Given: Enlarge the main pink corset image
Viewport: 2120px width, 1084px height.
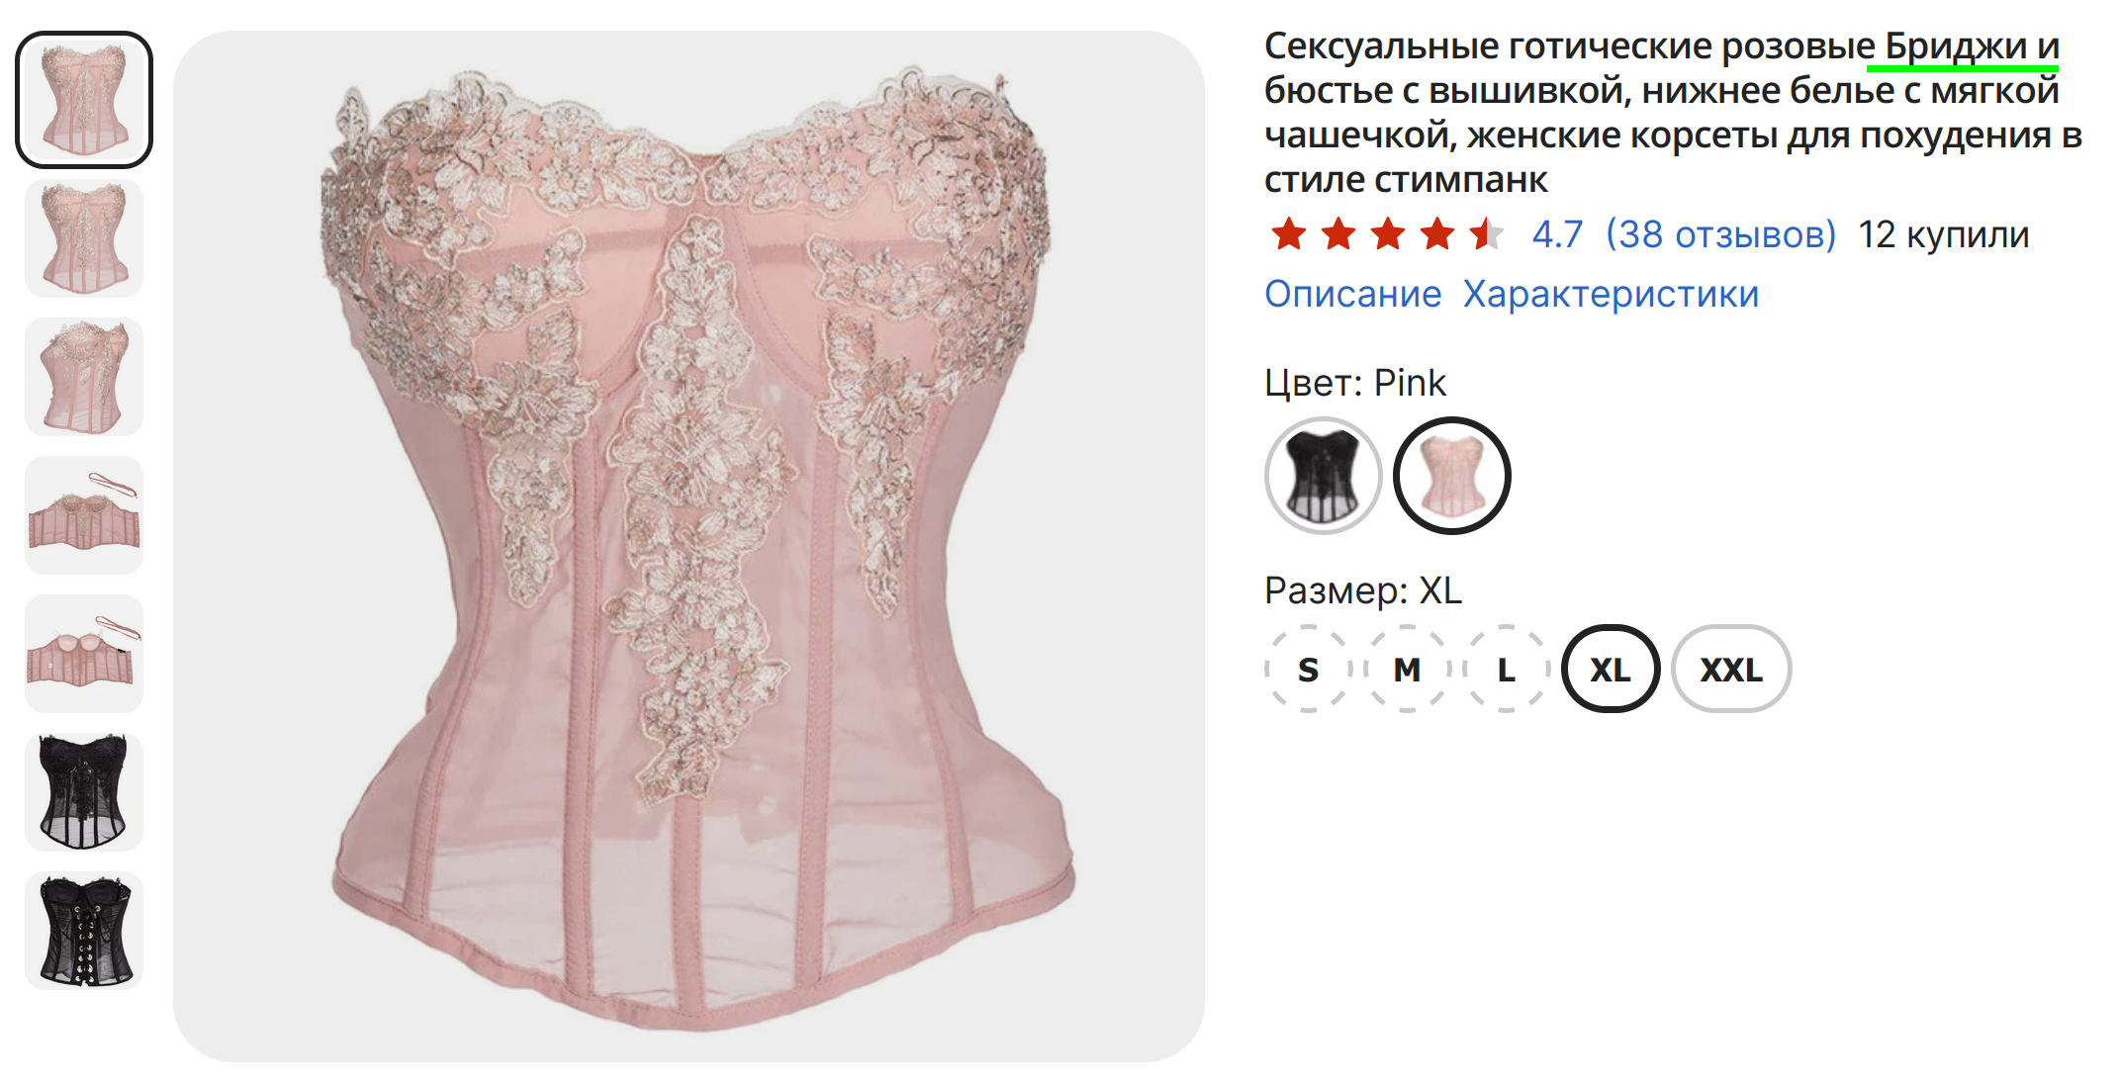Looking at the screenshot, I should point(689,546).
